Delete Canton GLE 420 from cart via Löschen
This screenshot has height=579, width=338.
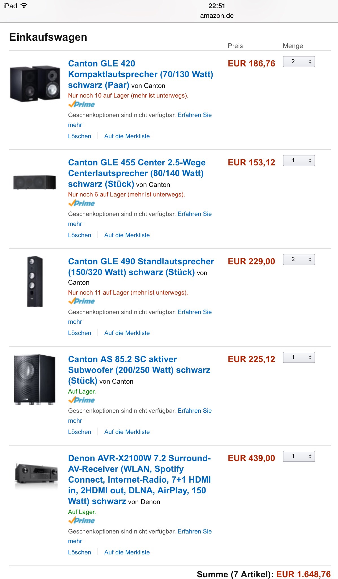coord(80,136)
